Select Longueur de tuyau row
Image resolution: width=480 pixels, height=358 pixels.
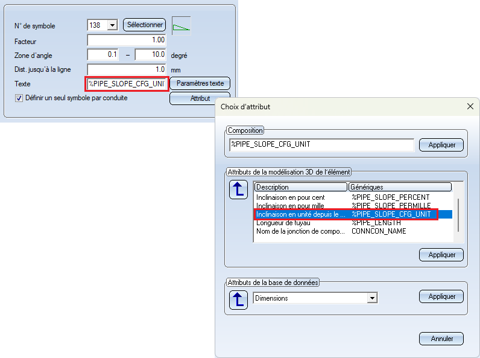pos(353,223)
